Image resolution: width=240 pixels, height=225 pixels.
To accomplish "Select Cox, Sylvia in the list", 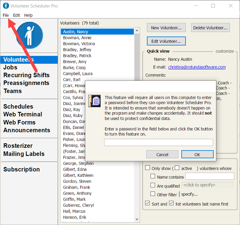I will pyautogui.click(x=73, y=98).
